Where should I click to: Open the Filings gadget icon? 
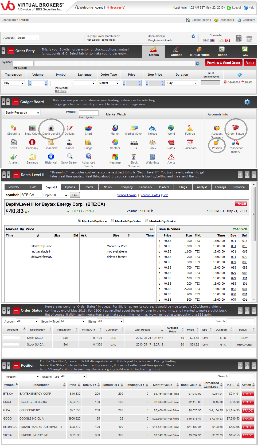point(88,142)
